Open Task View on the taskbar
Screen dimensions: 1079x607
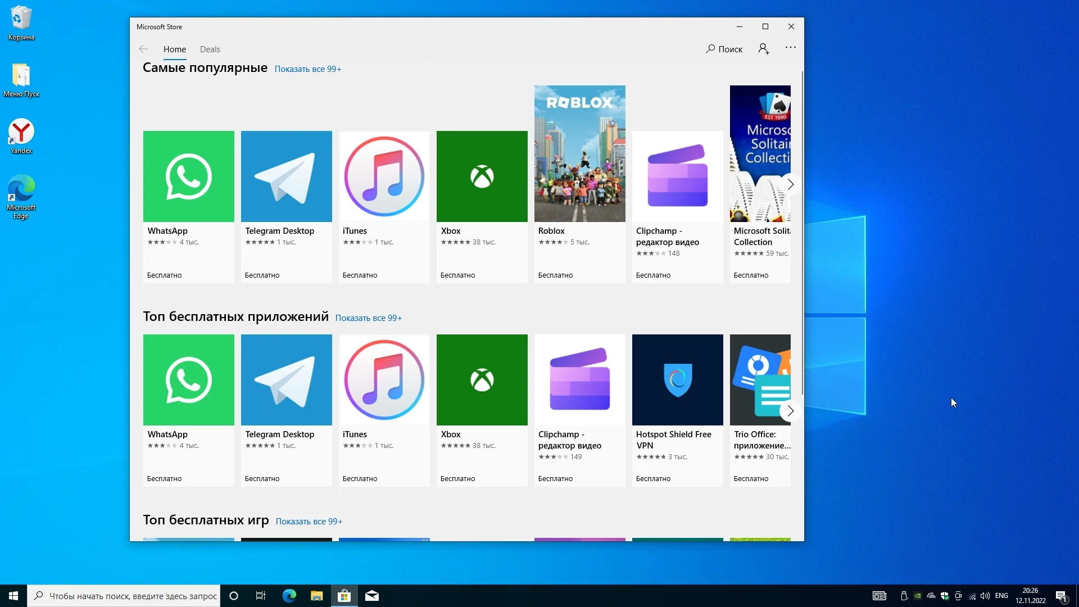(x=261, y=596)
